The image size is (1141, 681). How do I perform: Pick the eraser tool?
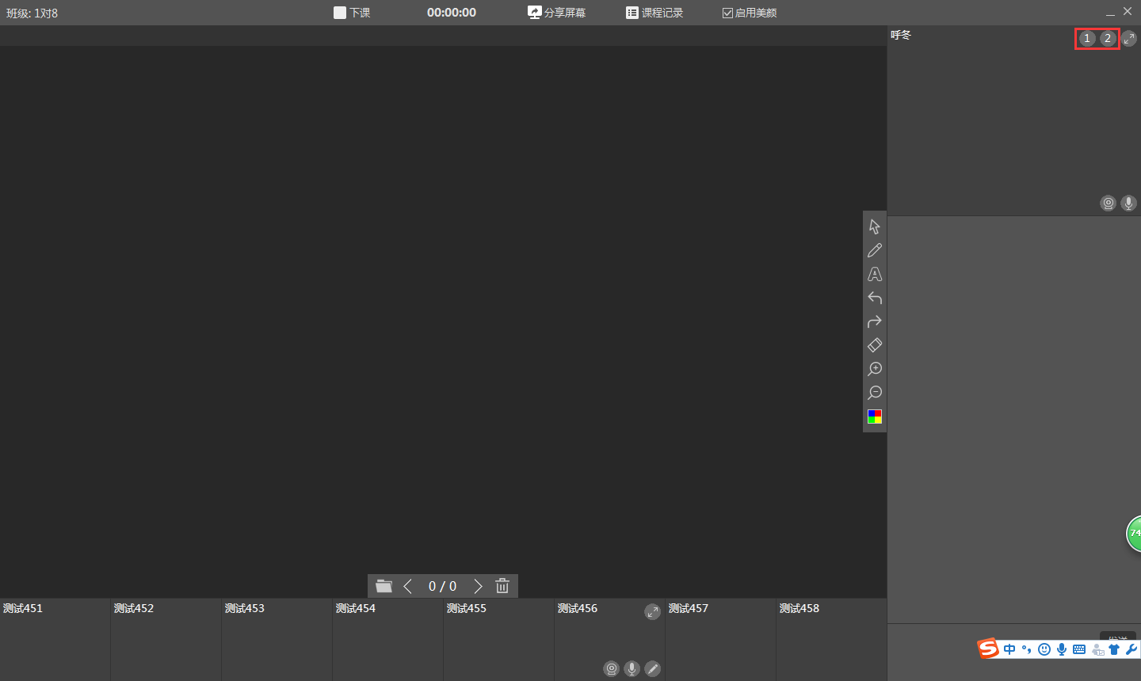(x=874, y=345)
